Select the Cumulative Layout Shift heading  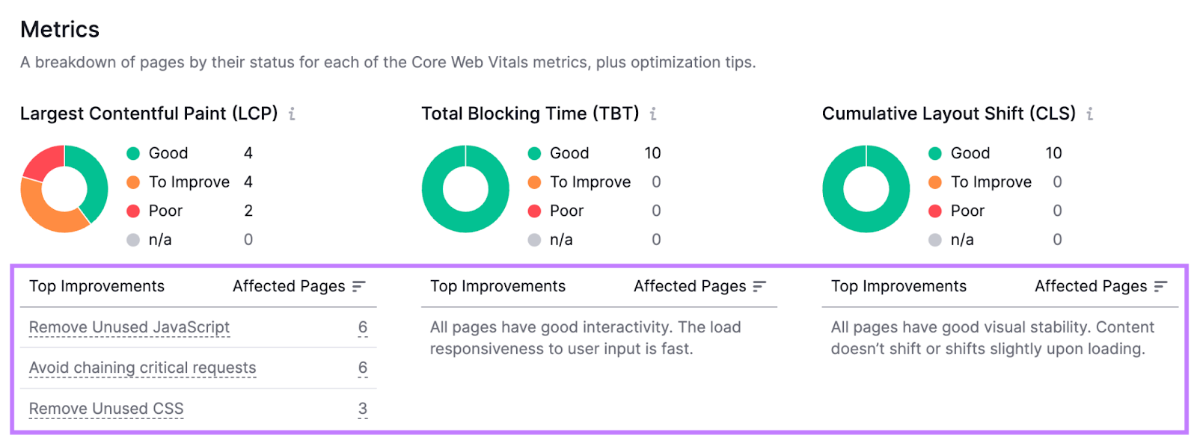point(948,114)
